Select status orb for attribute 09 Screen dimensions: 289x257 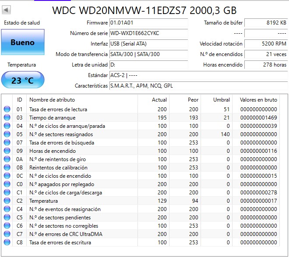[7, 151]
